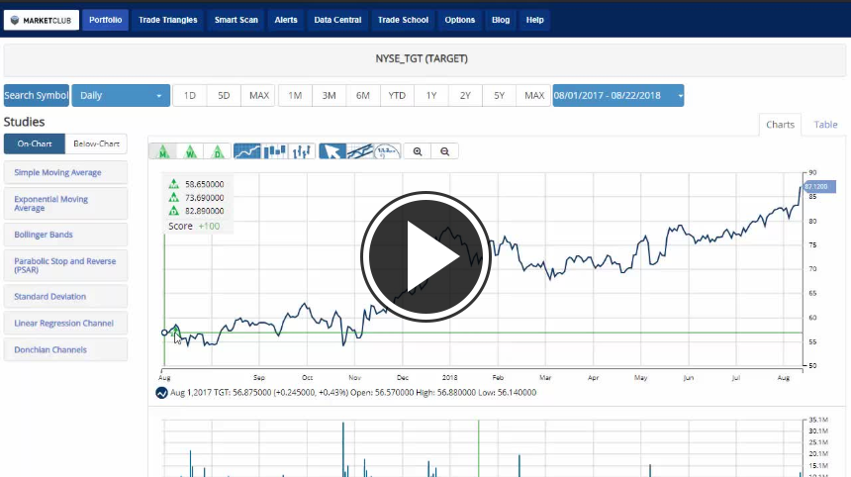Zoom in on the chart
This screenshot has width=851, height=477.
coord(418,151)
